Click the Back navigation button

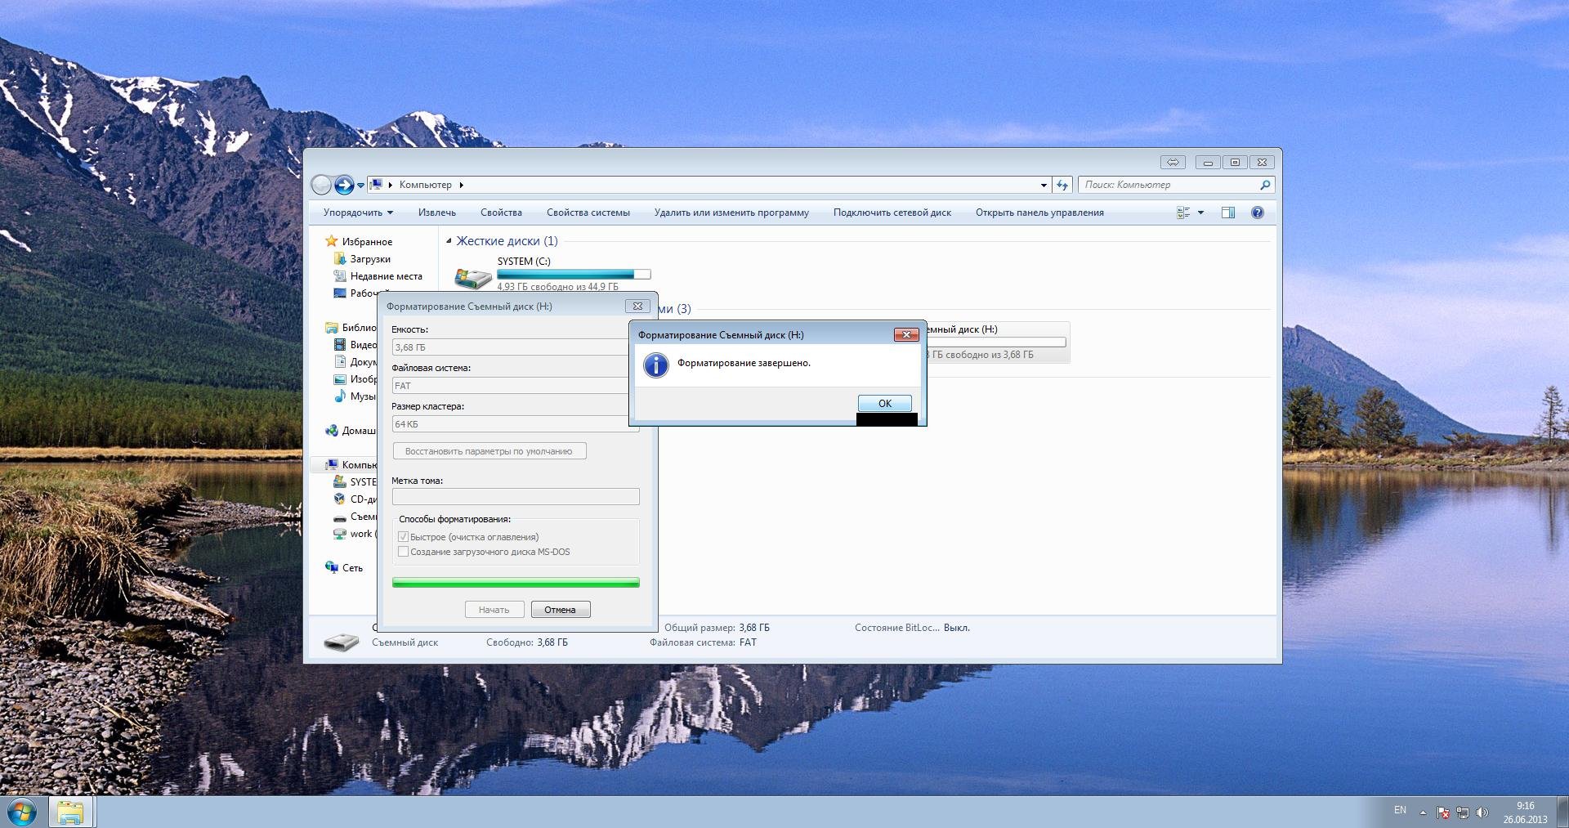point(322,186)
